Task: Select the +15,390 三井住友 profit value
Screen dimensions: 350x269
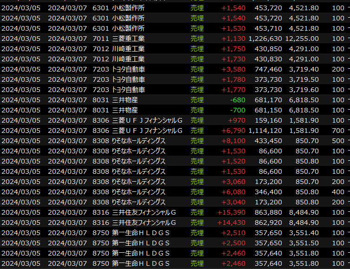Action: [x=231, y=212]
